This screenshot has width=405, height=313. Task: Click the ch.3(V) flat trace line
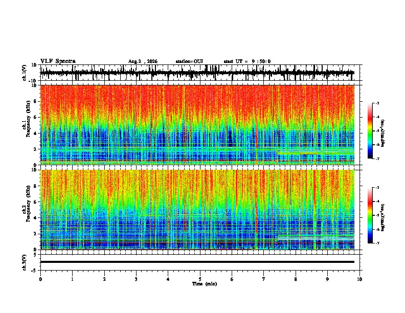click(x=197, y=262)
